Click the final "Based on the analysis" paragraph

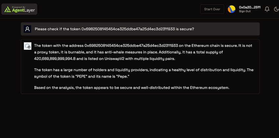pyautogui.click(x=131, y=87)
